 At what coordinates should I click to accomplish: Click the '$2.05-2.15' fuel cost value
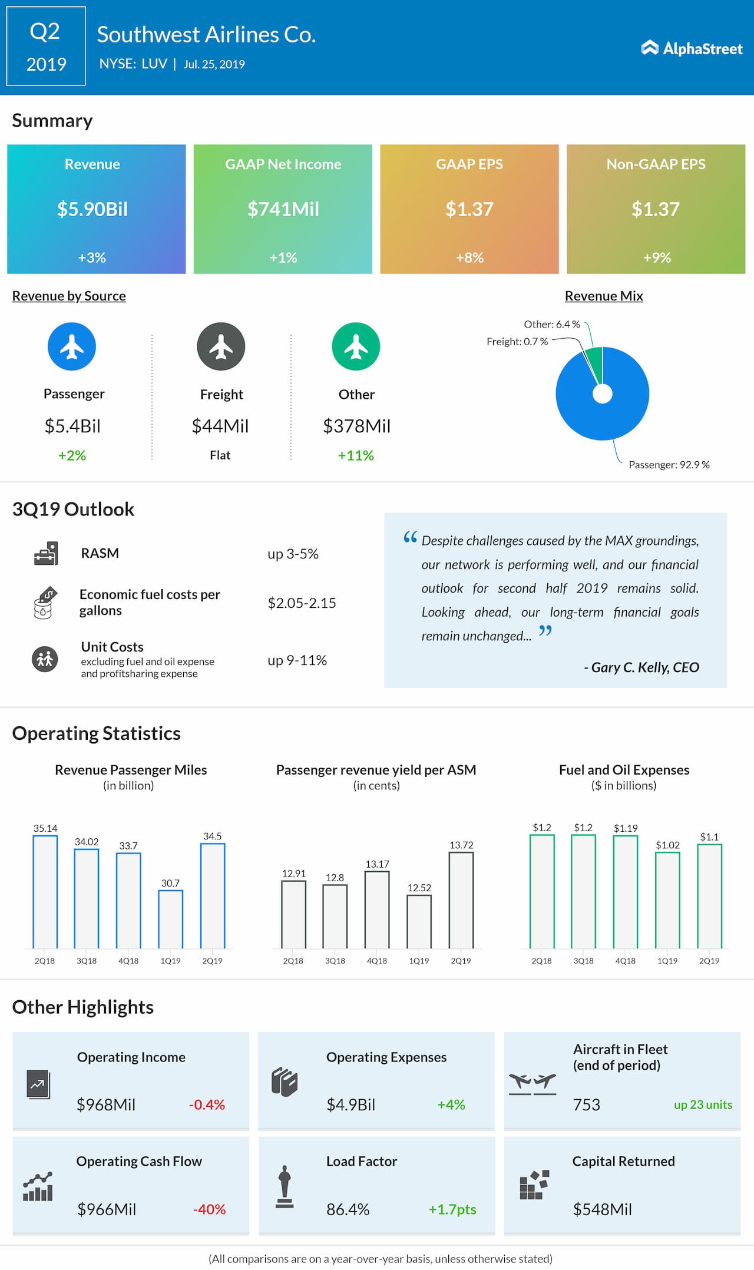click(x=302, y=603)
